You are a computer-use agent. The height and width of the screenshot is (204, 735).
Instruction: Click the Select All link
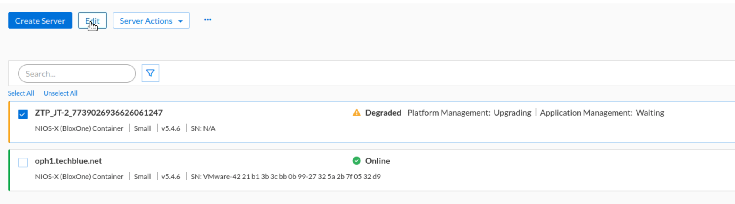[21, 93]
